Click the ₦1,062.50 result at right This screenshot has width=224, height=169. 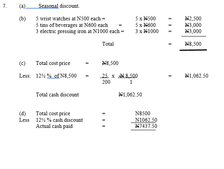coord(196,76)
